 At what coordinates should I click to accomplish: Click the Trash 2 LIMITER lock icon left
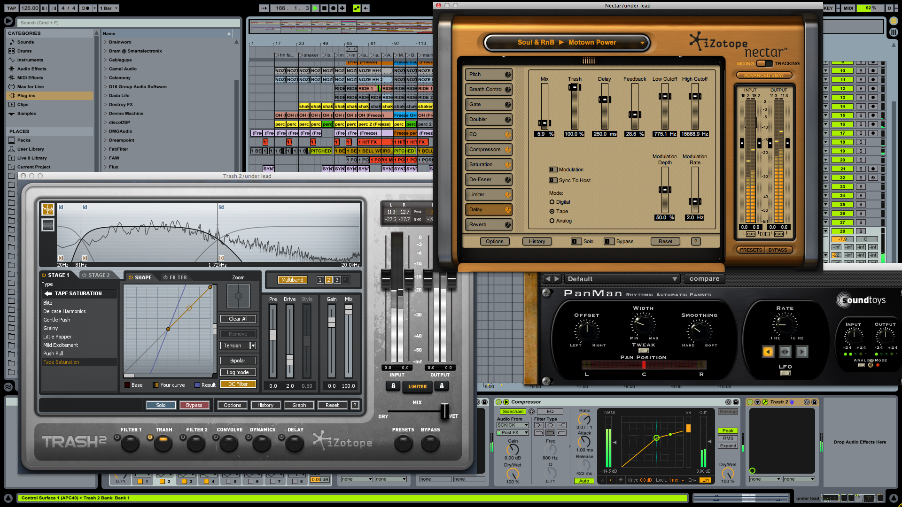pyautogui.click(x=393, y=386)
